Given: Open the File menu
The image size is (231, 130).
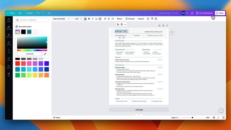Looking at the screenshot, I should pyautogui.click(x=20, y=13).
